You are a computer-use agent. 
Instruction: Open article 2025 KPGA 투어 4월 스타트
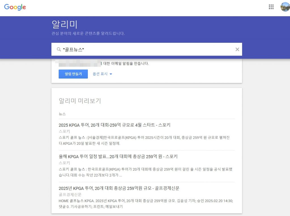coord(114,125)
